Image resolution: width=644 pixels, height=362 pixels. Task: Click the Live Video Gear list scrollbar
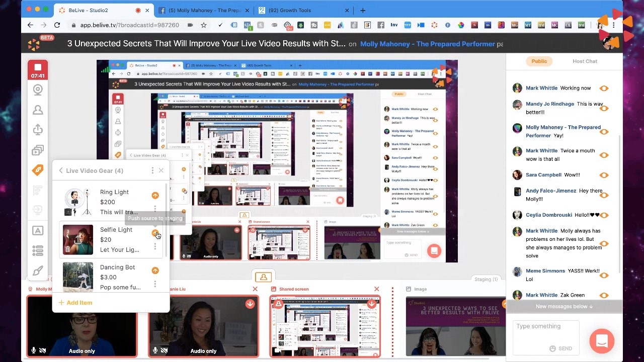point(167,221)
